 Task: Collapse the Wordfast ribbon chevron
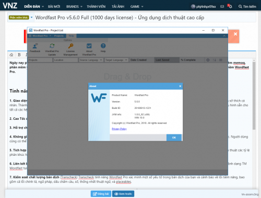click(x=224, y=36)
